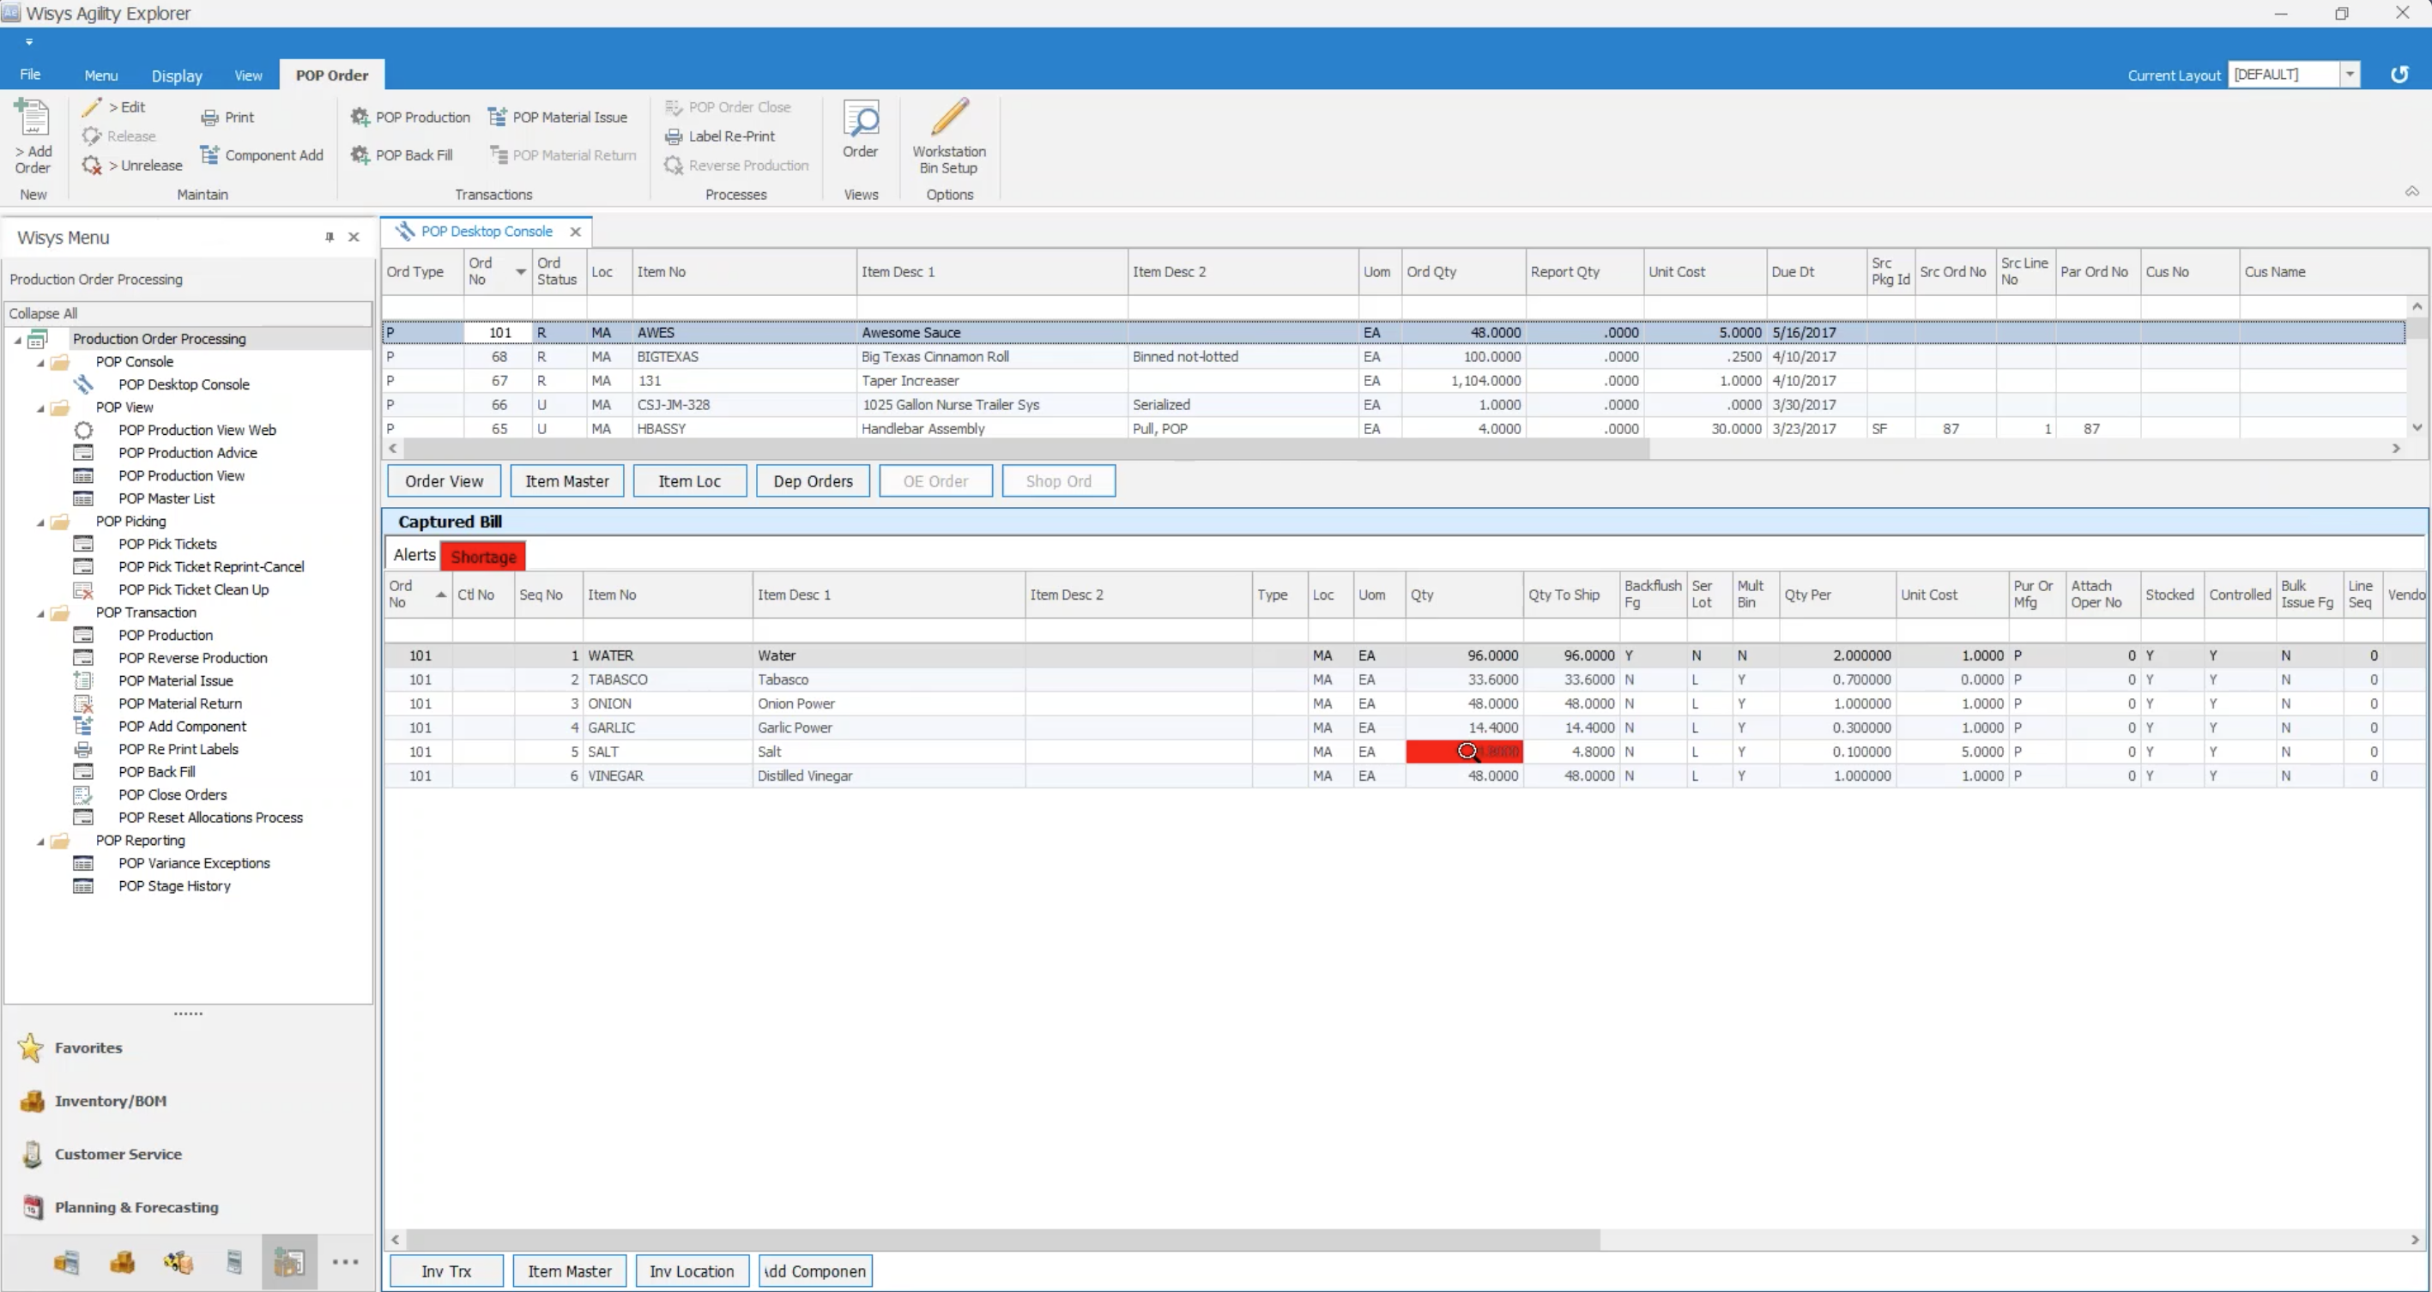Collapse Production Order Processing root node

point(17,340)
